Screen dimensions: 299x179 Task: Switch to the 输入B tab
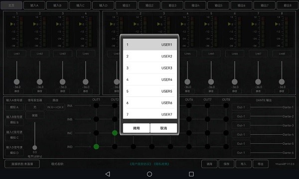click(x=57, y=5)
